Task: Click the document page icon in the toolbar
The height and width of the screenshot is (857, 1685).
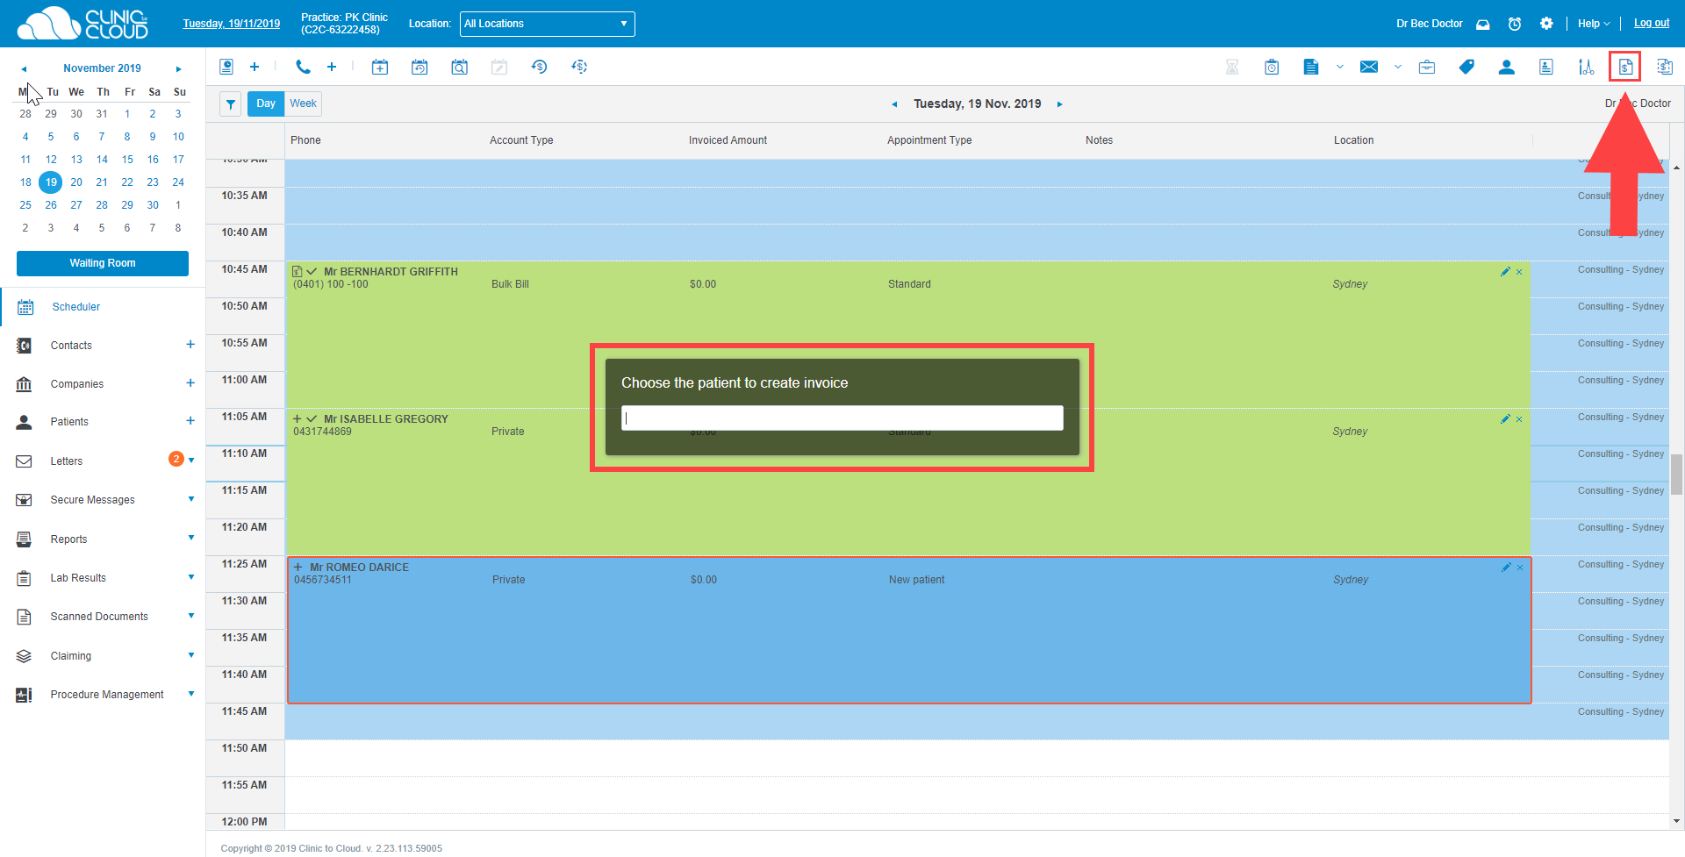Action: click(1311, 67)
